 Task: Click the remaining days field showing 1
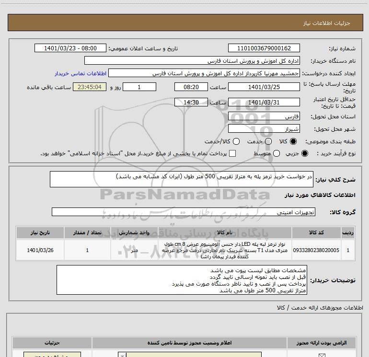click(x=139, y=87)
